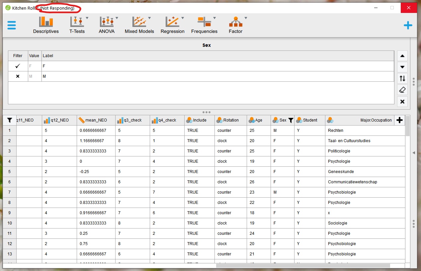421x271 pixels.
Task: Add a new column with the plus button
Action: pos(399,120)
